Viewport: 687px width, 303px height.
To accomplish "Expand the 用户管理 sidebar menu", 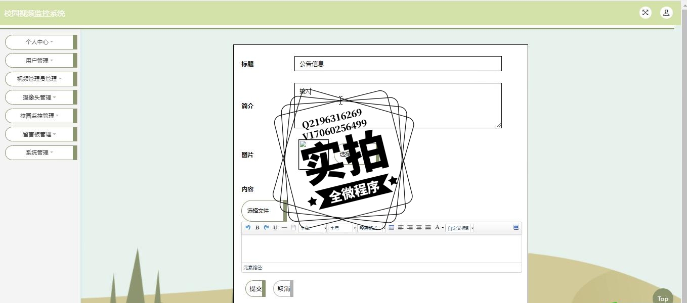I will 41,61.
